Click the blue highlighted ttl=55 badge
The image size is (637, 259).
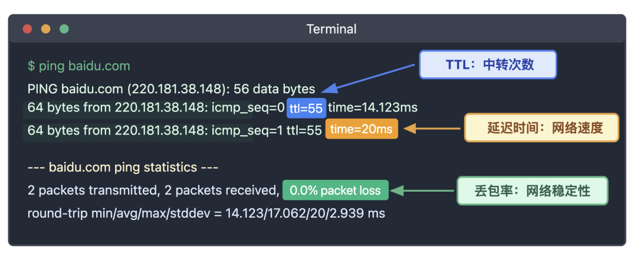(x=306, y=108)
